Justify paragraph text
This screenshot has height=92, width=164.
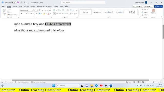click(x=63, y=14)
